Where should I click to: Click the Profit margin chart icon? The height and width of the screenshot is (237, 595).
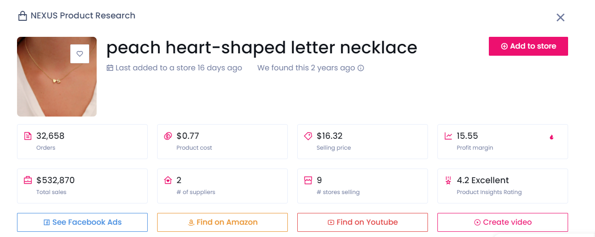448,136
